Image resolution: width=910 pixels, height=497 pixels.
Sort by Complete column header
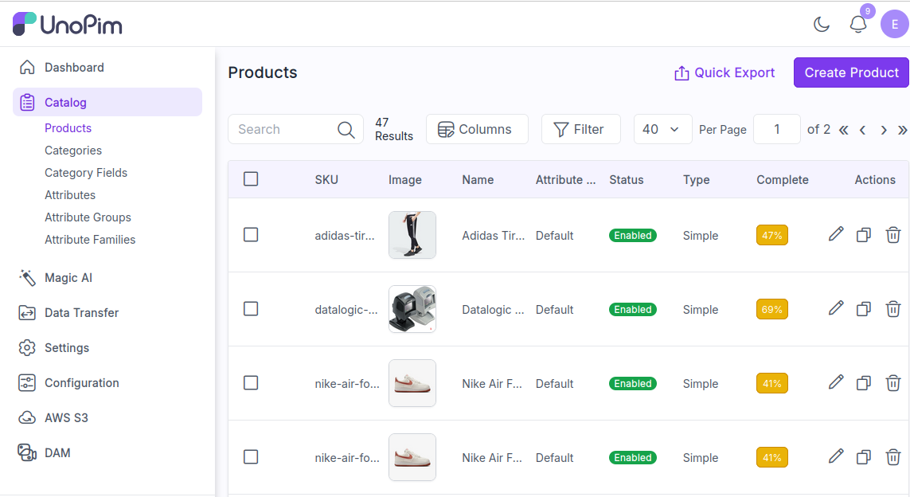[x=783, y=180]
